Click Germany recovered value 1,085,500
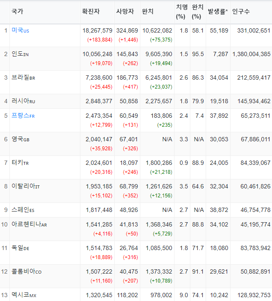 point(159,248)
